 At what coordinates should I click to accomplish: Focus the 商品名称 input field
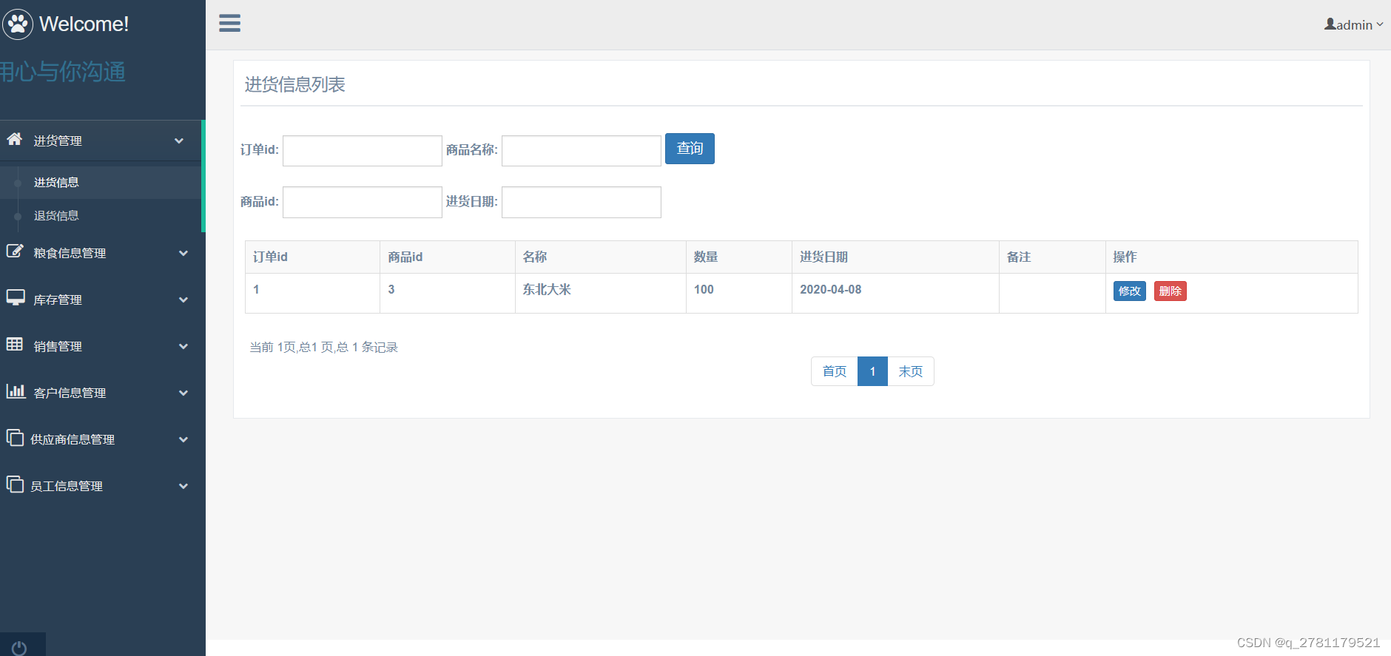coord(582,151)
